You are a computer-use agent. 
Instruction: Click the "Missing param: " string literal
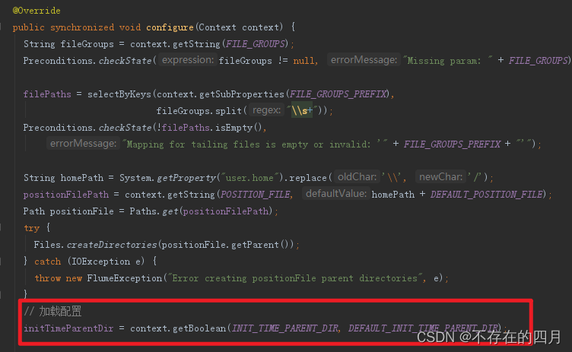pos(448,61)
